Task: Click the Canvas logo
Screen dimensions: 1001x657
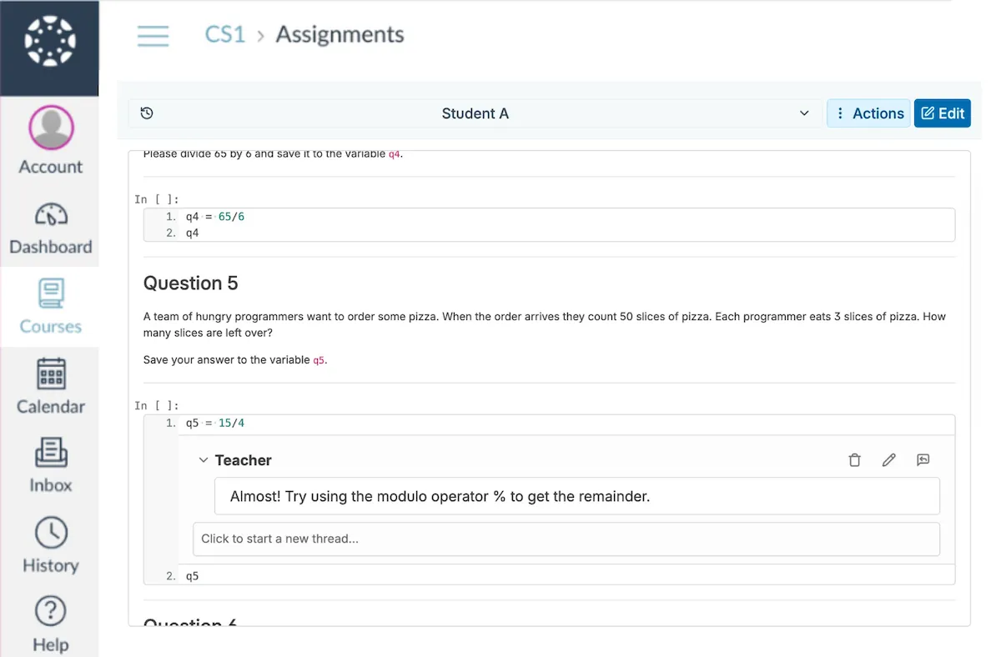Action: (x=50, y=46)
